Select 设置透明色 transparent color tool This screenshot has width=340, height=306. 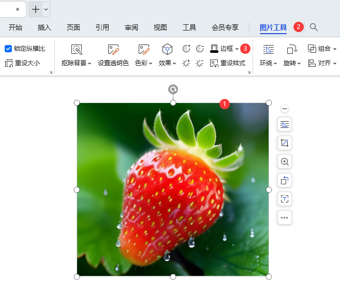[113, 55]
